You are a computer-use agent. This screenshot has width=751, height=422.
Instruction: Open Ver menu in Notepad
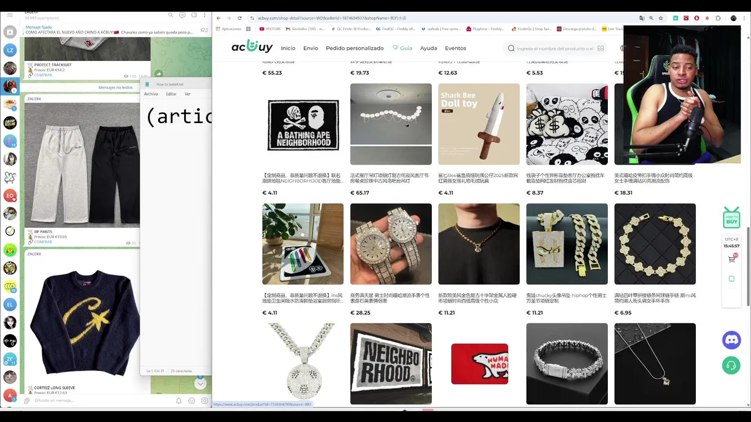point(188,94)
